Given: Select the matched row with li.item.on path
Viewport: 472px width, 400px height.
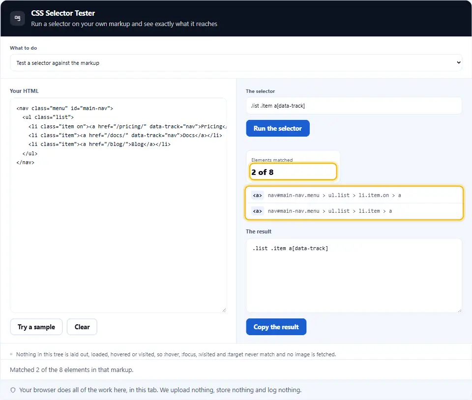Looking at the screenshot, I should coord(354,196).
